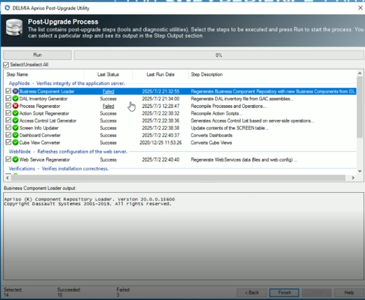Click the DAL Inventory Generator success icon
The image size is (365, 300).
[15, 99]
